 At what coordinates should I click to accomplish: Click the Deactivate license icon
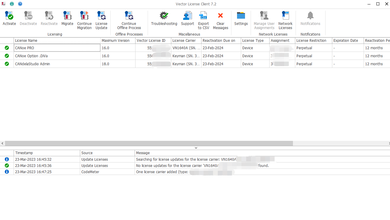tap(28, 16)
